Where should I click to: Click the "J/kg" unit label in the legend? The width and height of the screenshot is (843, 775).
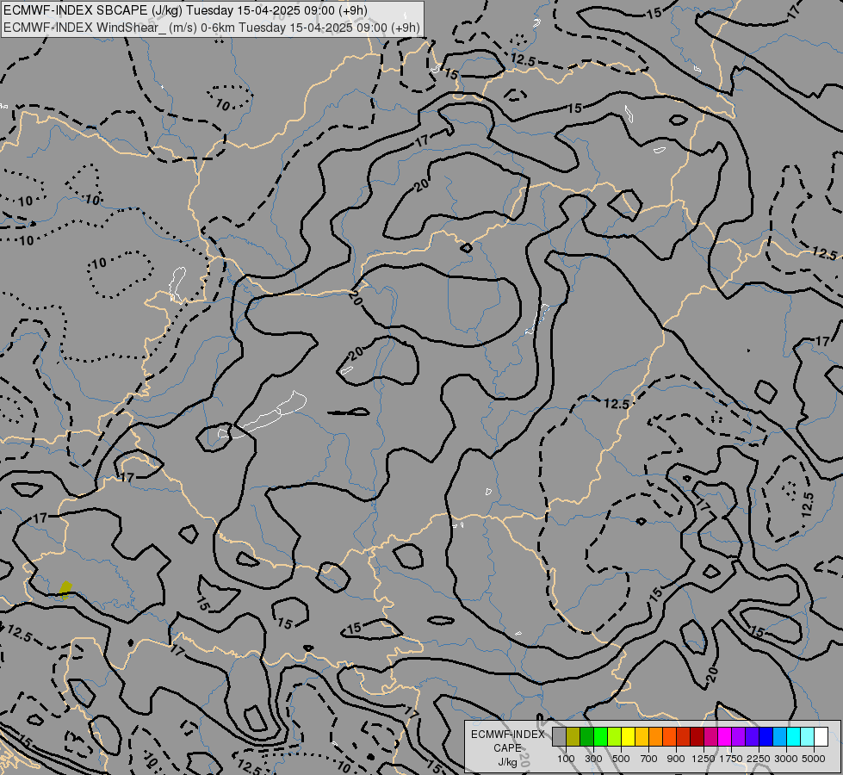coord(507,762)
